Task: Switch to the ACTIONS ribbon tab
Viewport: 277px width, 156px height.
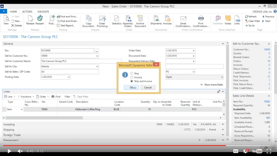Action: click(27, 12)
